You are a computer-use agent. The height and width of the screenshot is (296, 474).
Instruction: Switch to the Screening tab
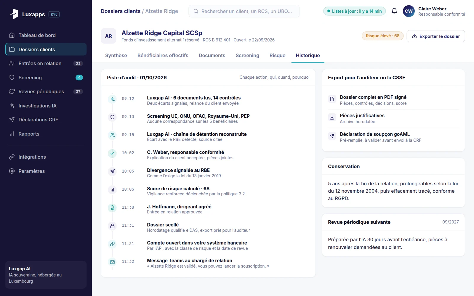click(x=247, y=55)
